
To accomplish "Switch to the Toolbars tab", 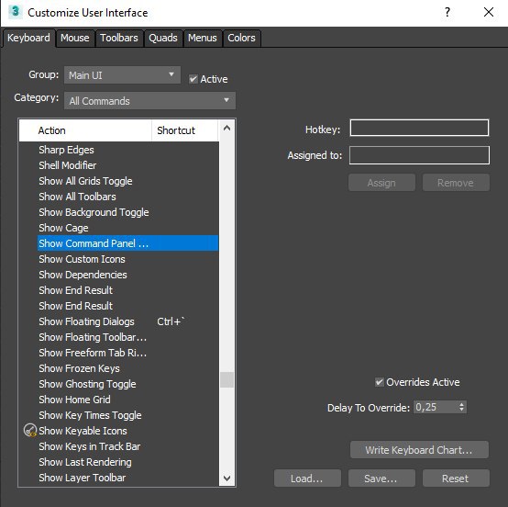I will click(x=119, y=38).
